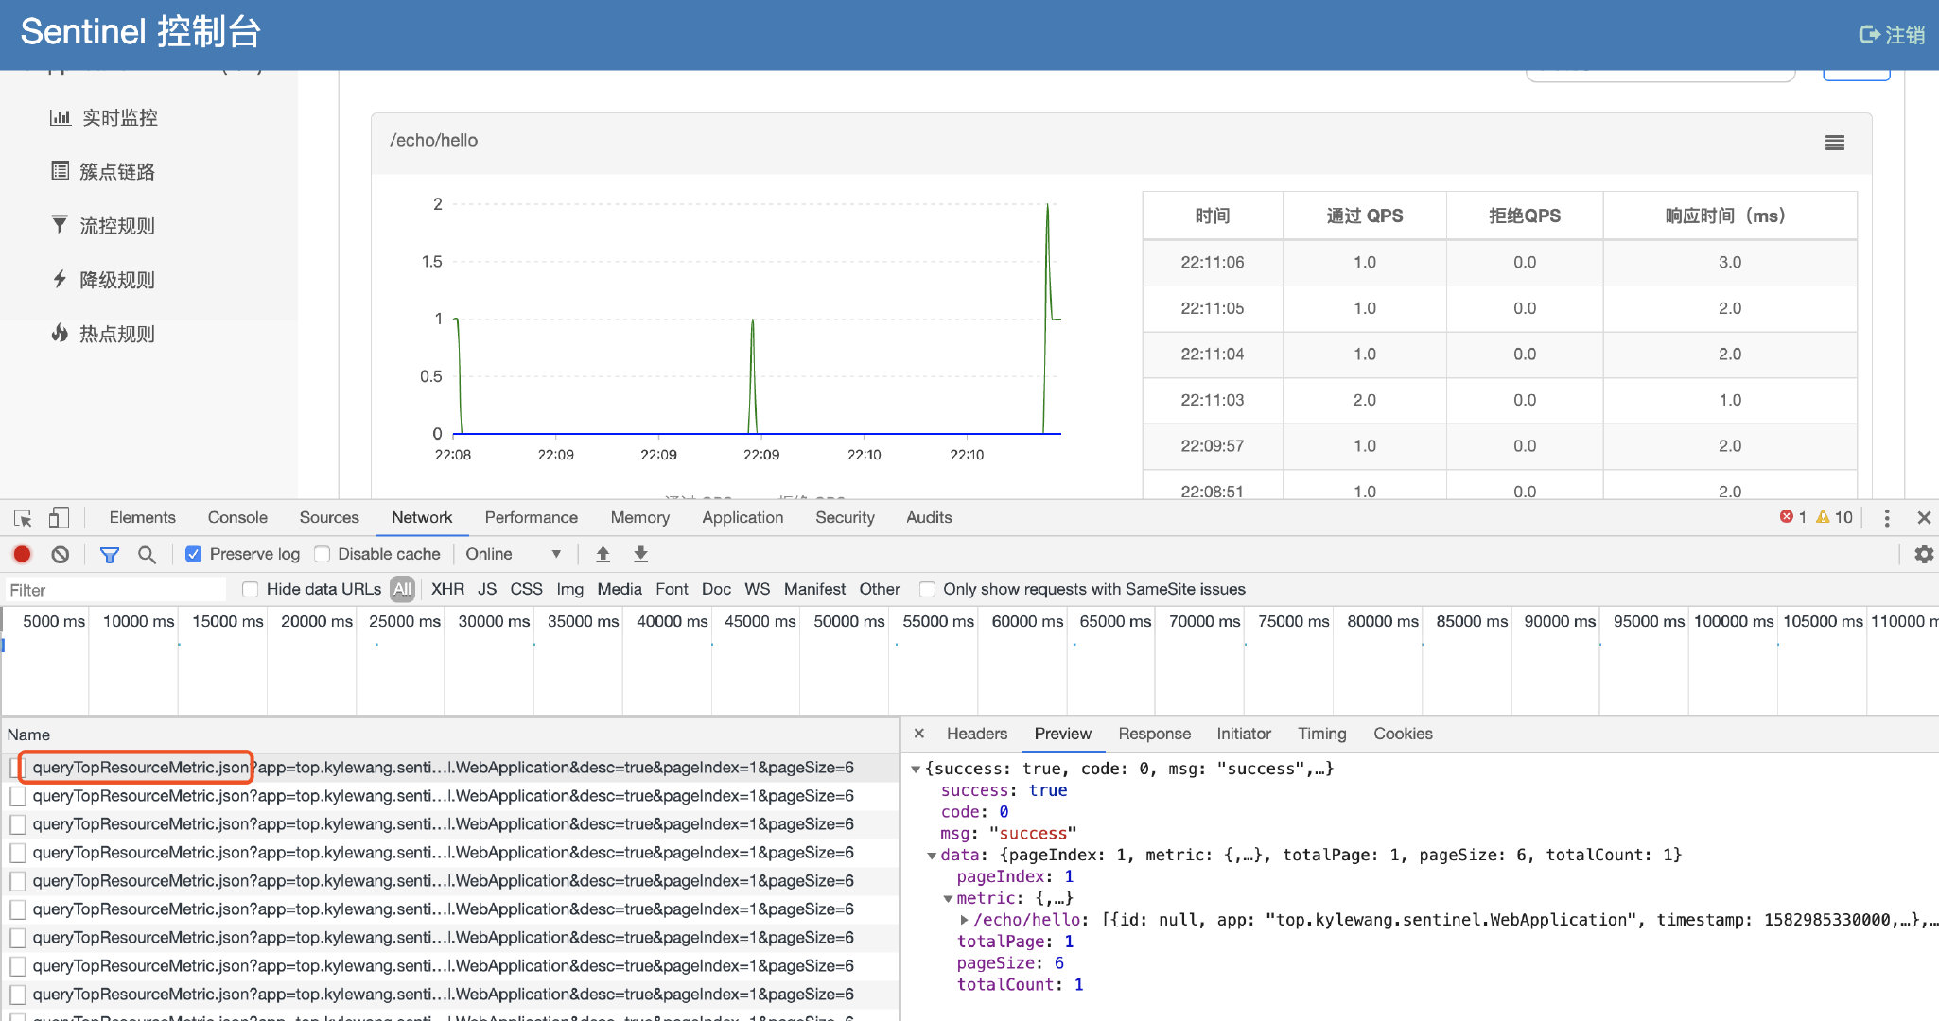The image size is (1939, 1021).
Task: Open the Online throttling dropdown
Action: (x=513, y=554)
